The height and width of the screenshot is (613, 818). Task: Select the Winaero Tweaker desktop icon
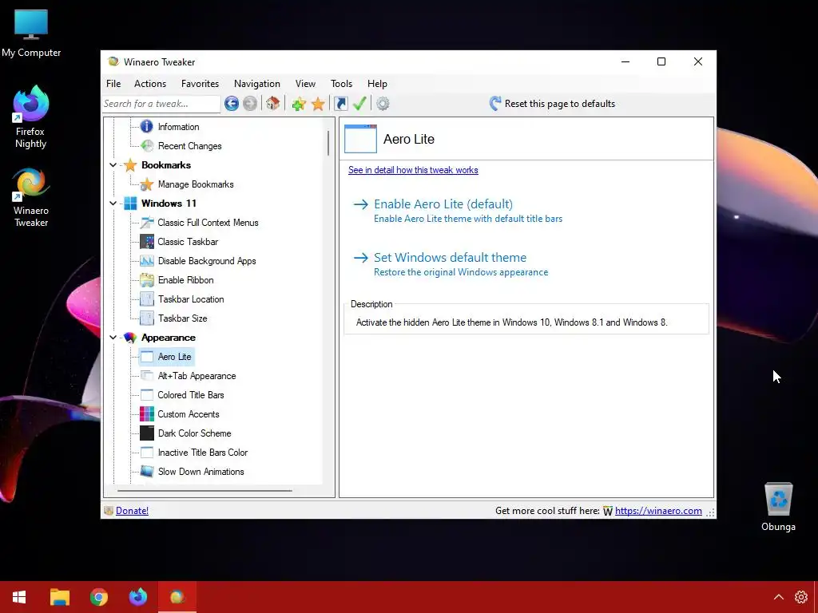[31, 198]
